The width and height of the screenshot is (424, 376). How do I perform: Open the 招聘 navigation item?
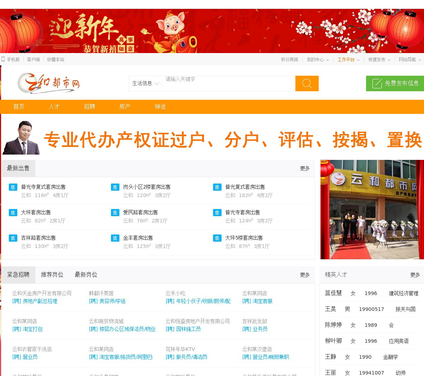point(89,106)
